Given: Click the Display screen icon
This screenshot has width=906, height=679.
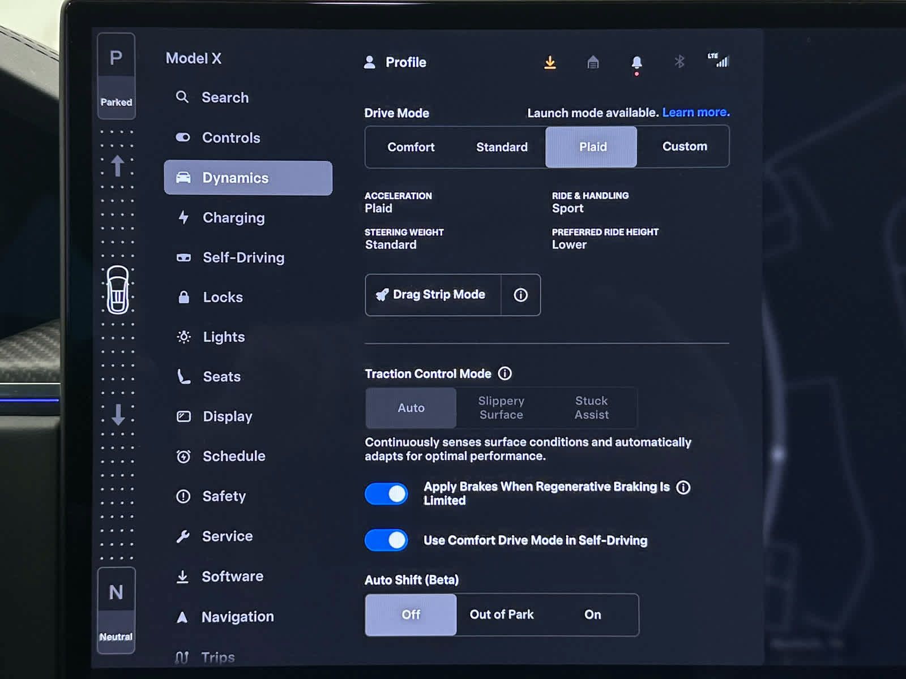Looking at the screenshot, I should [x=184, y=417].
